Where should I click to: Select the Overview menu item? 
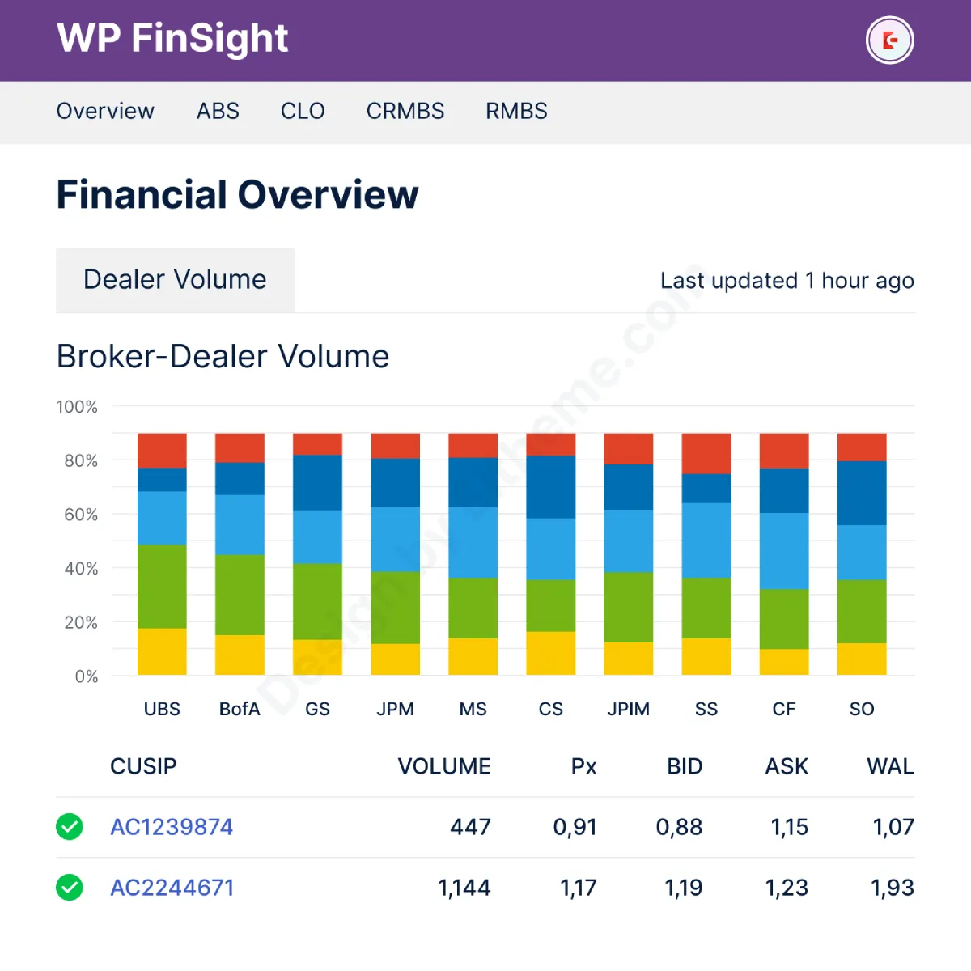pyautogui.click(x=105, y=111)
